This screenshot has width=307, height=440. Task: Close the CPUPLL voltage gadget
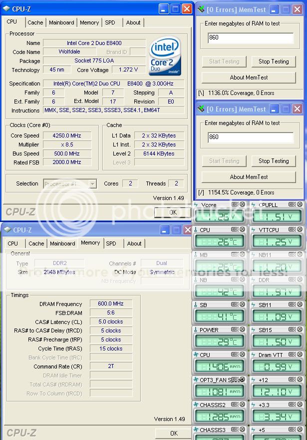pyautogui.click(x=300, y=204)
